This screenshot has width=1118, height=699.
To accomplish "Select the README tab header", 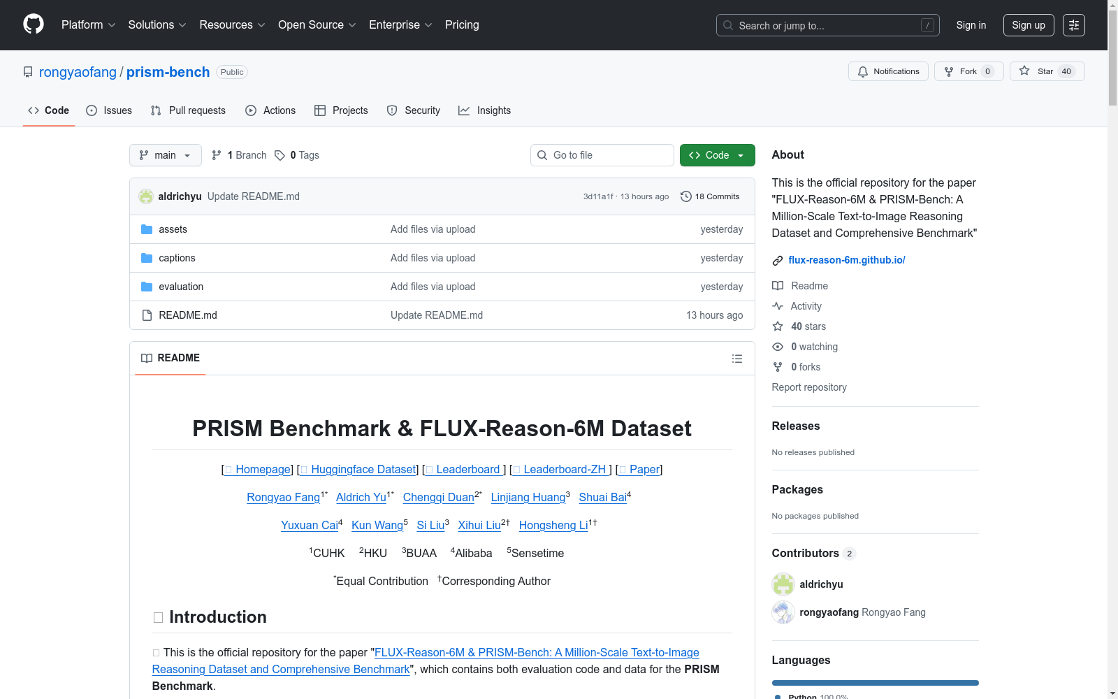I will click(170, 358).
